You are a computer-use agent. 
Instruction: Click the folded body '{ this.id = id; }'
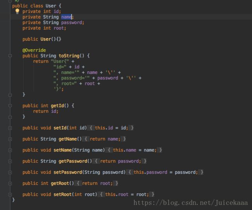[111, 128]
